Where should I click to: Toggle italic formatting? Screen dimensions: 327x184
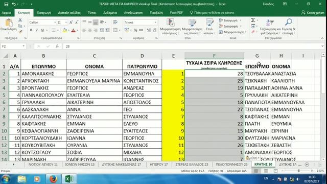(x=37, y=31)
